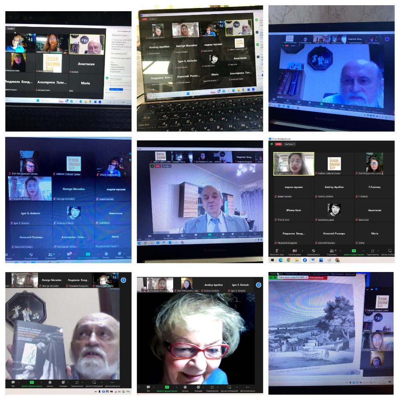Viewport: 400px width, 400px height.
Task: Open Edge from taskbar in iPhone Катя screenshot
Action: coord(281,260)
